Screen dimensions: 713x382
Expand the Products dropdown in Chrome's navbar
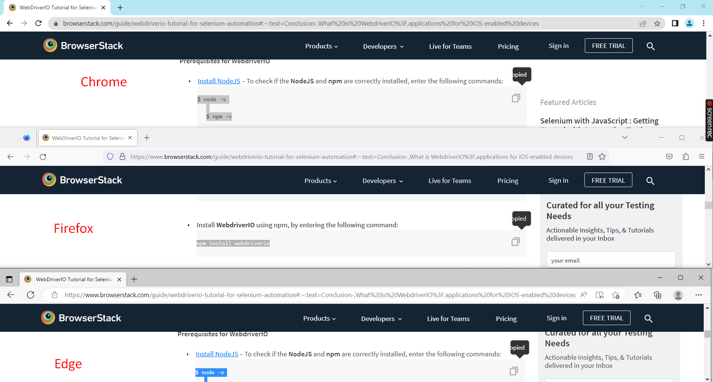[321, 46]
